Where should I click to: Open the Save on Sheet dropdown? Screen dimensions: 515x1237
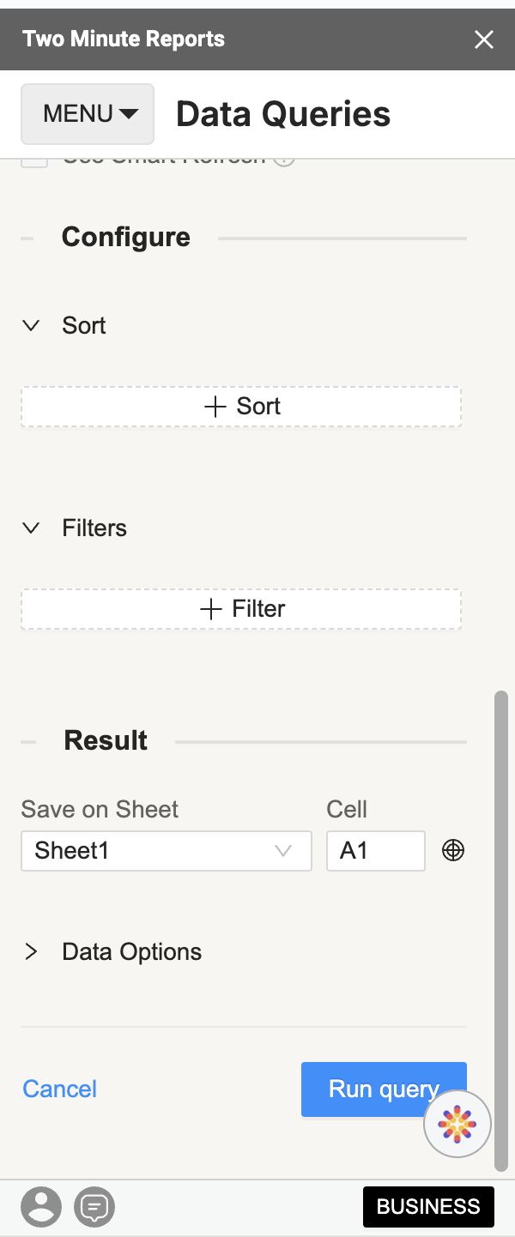pyautogui.click(x=167, y=851)
